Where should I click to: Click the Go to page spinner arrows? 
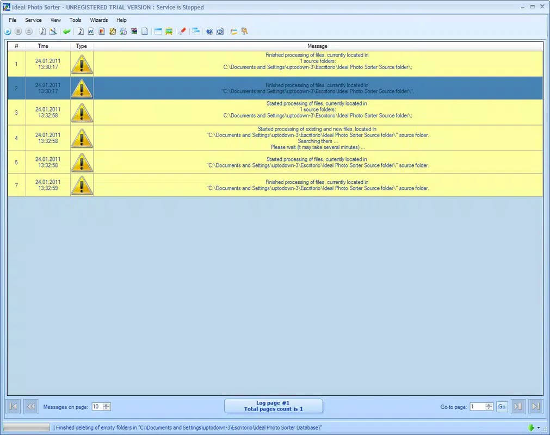coord(489,407)
